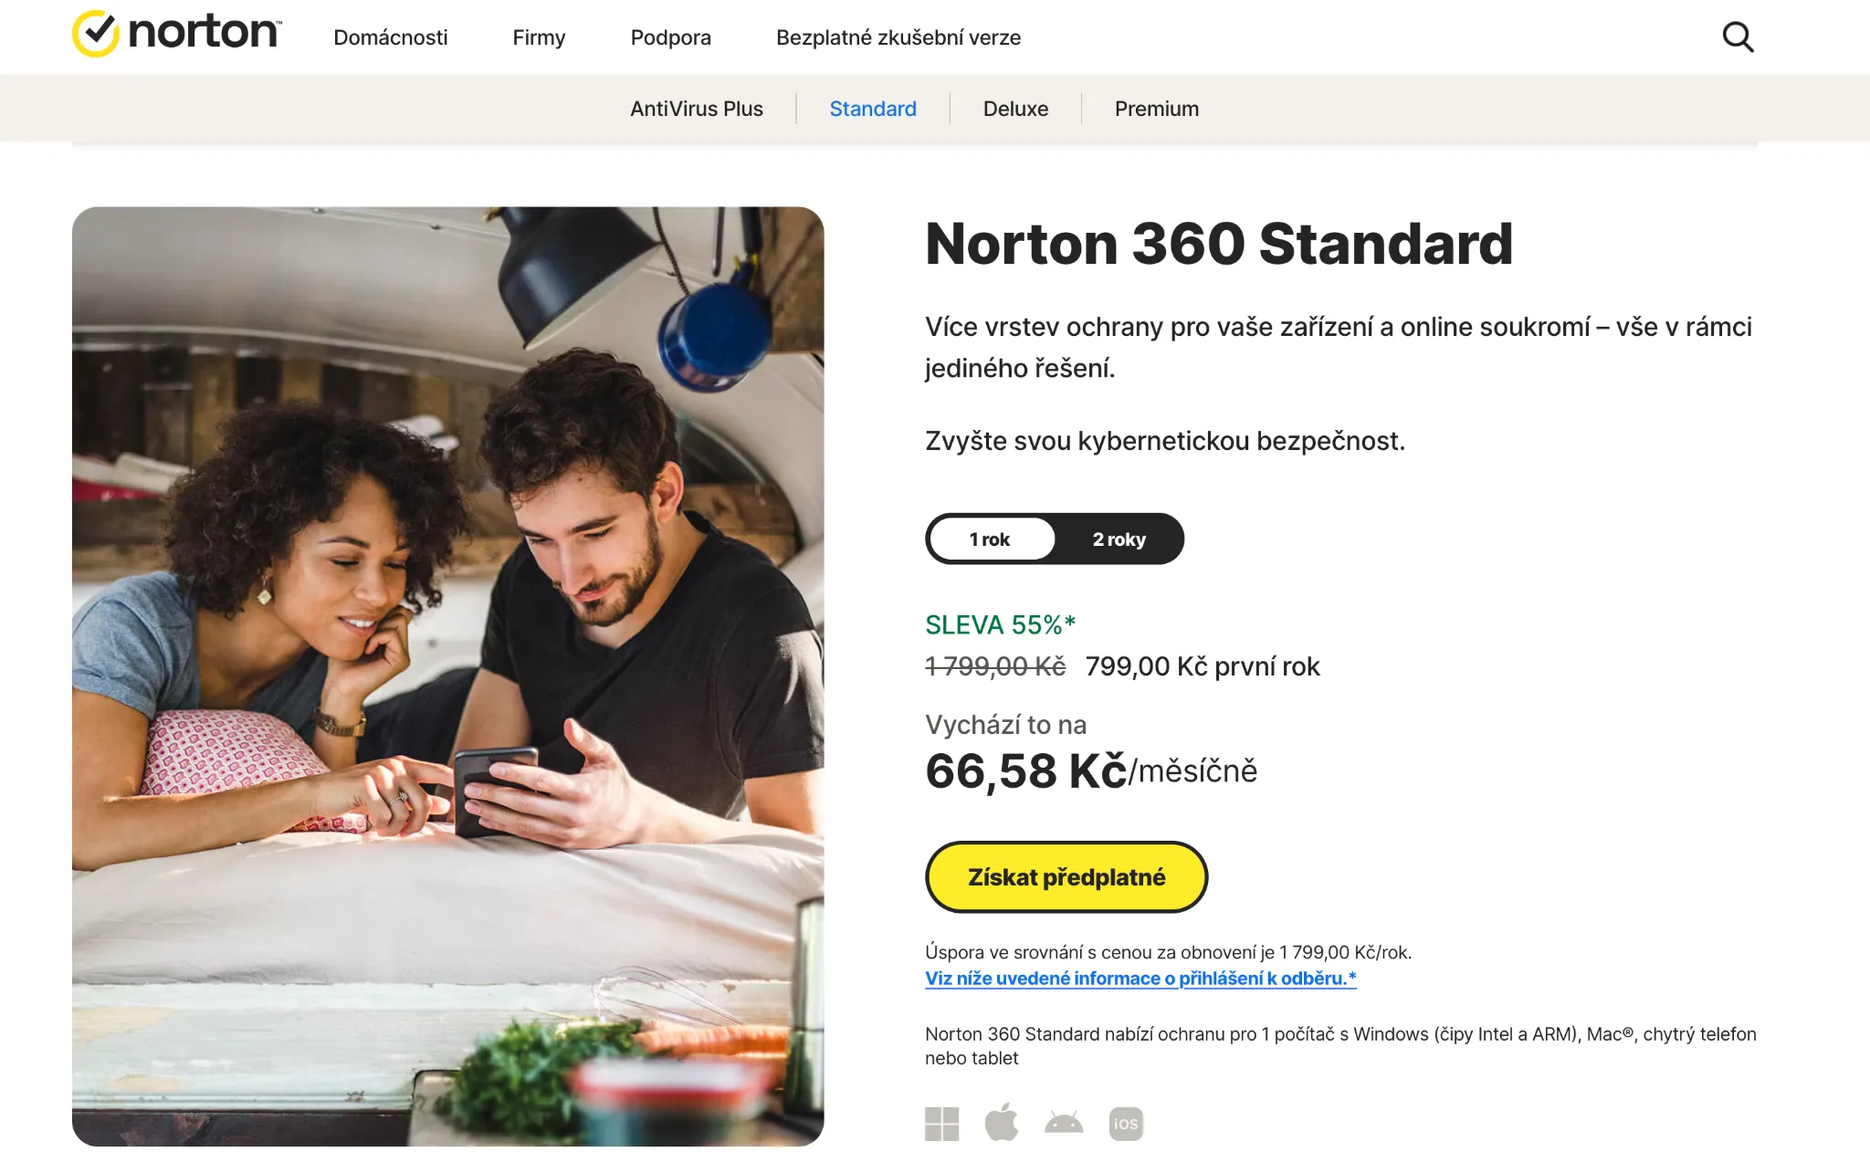Select the 1 rok subscription term
Image resolution: width=1870 pixels, height=1173 pixels.
click(990, 539)
